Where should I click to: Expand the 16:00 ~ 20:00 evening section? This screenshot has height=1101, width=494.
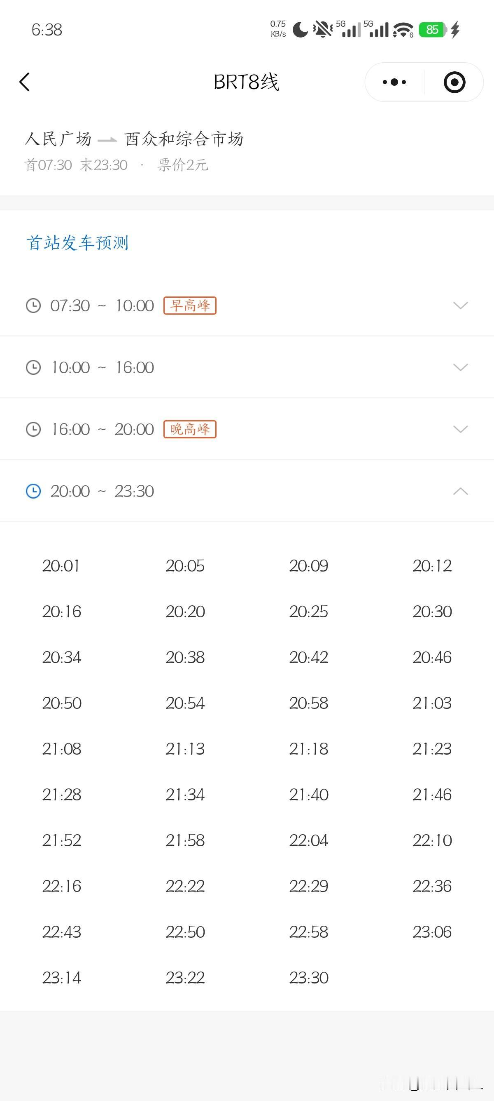click(460, 429)
